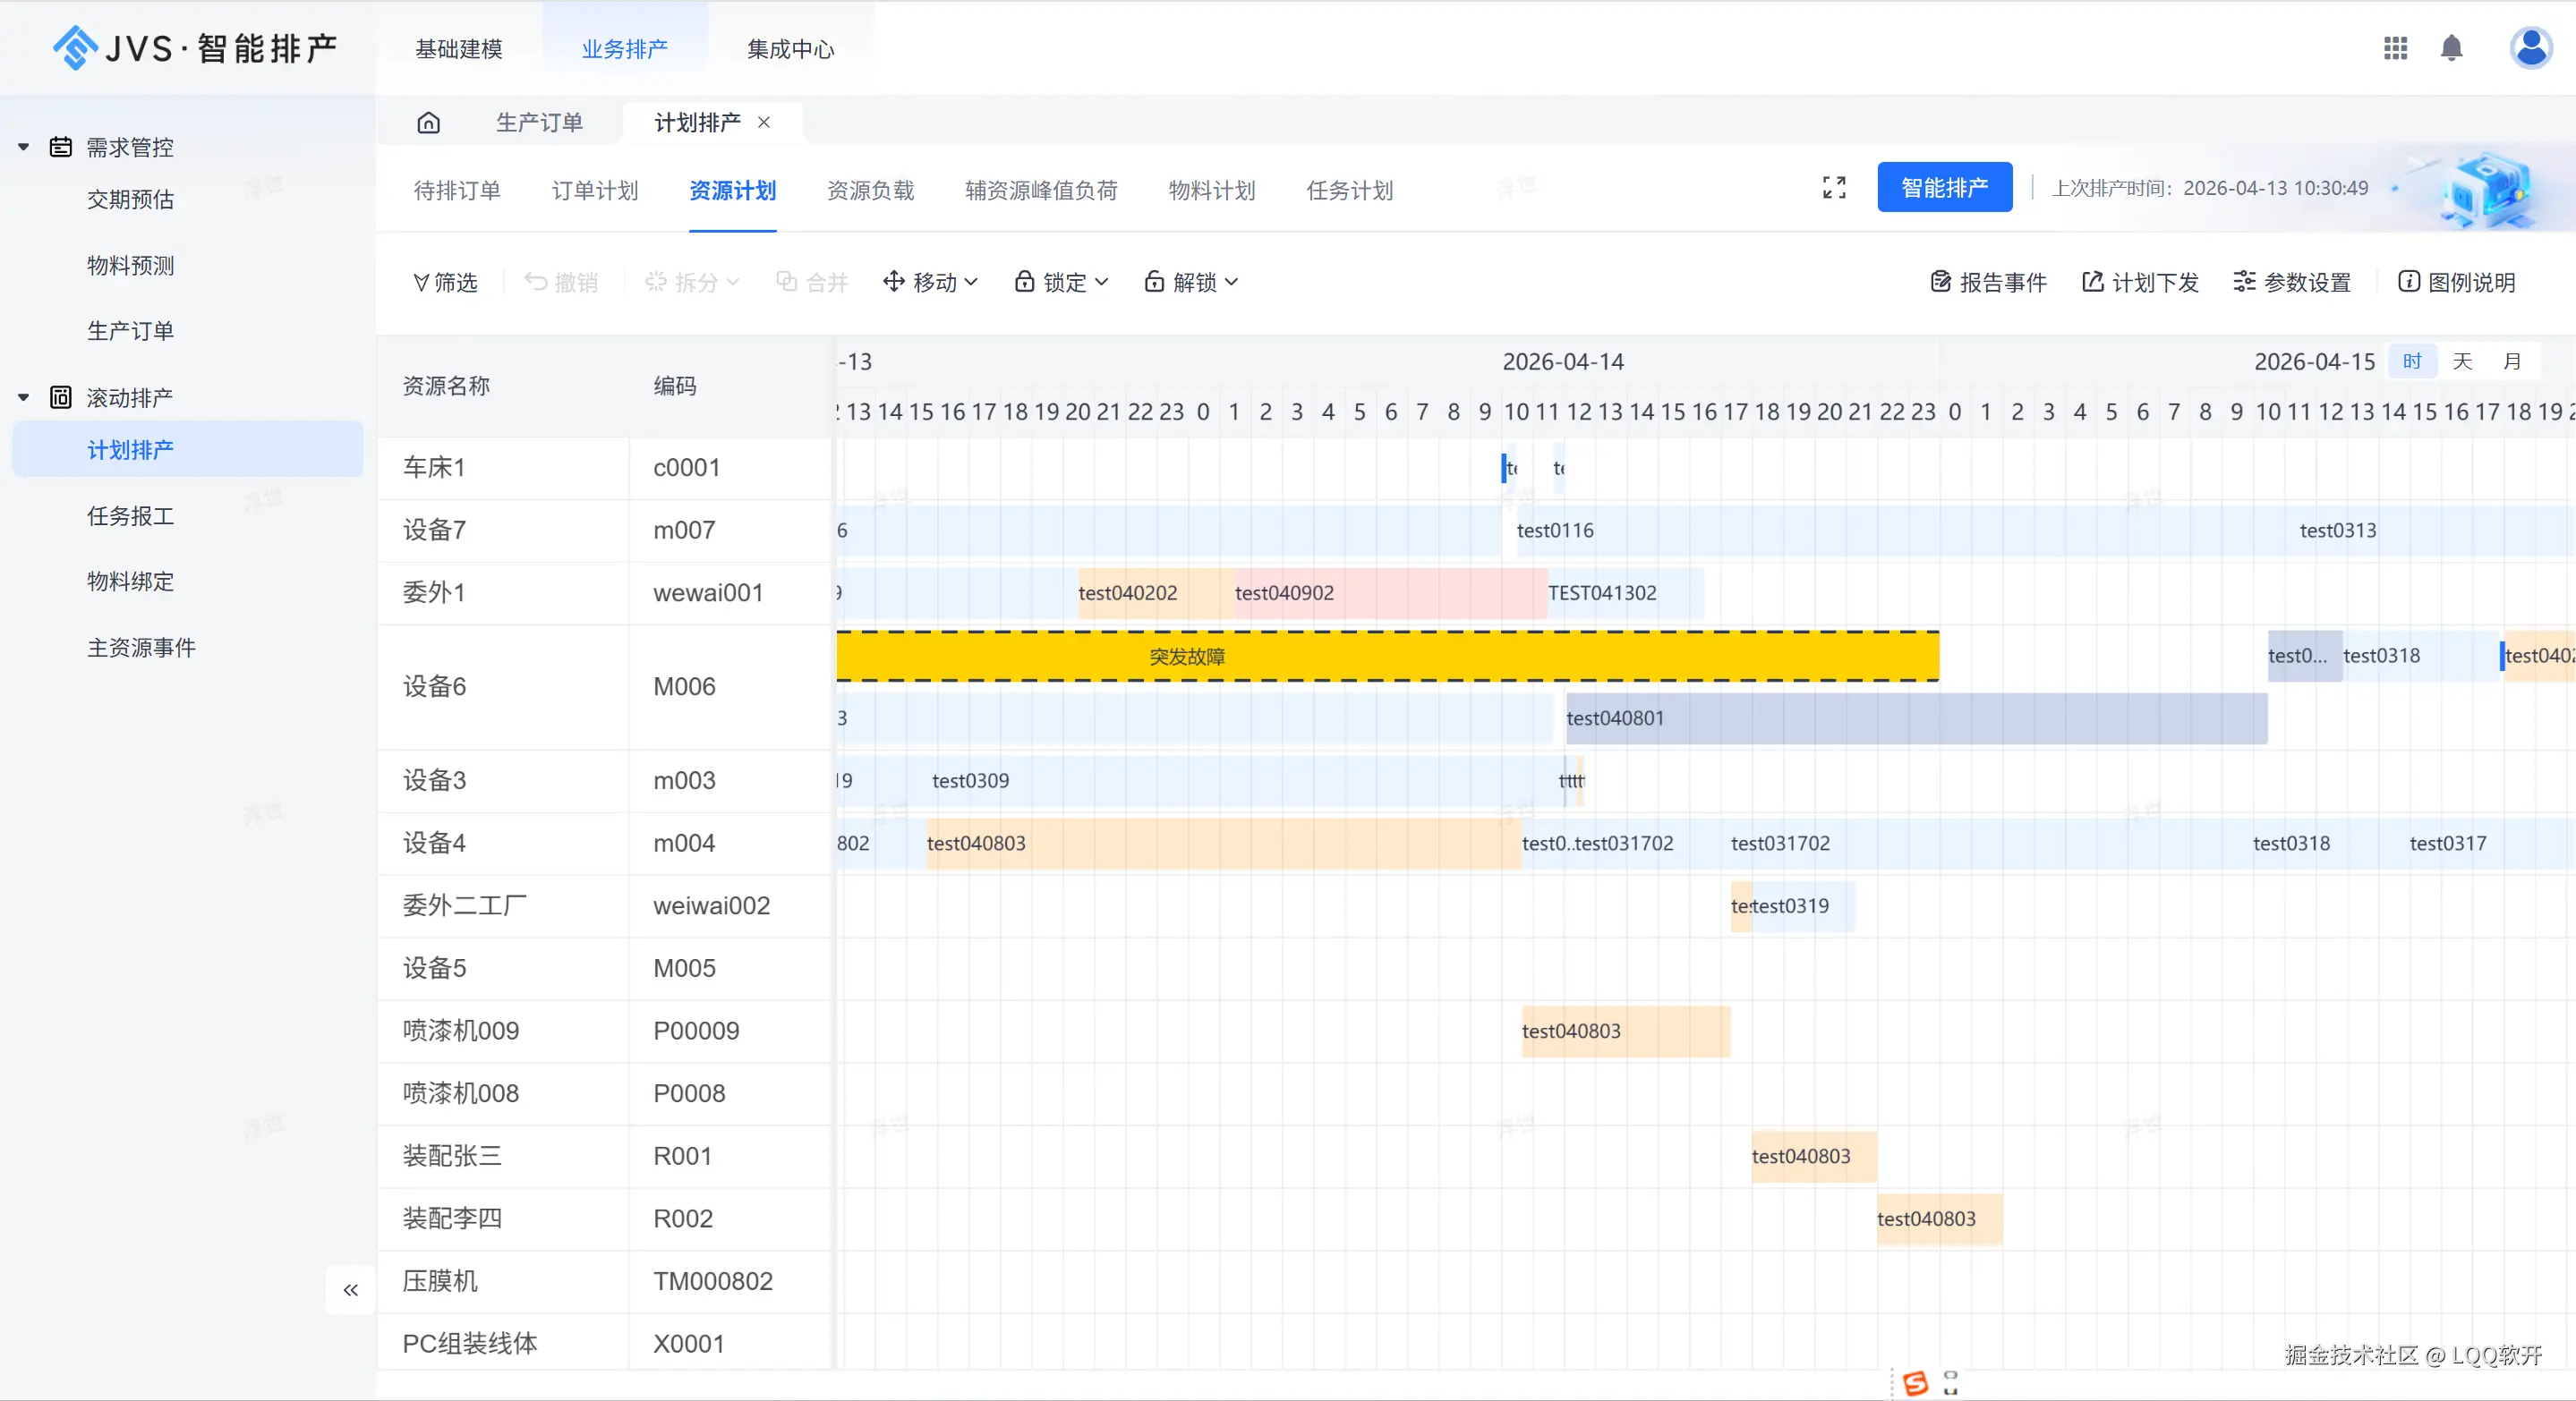2576x1401 pixels.
Task: Click the 智能排产 button
Action: pyautogui.click(x=1944, y=188)
